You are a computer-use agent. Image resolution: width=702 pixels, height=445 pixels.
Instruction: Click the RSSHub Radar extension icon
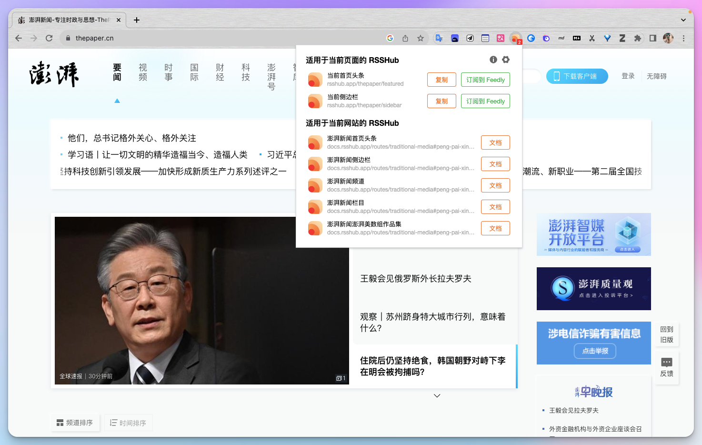tap(516, 38)
